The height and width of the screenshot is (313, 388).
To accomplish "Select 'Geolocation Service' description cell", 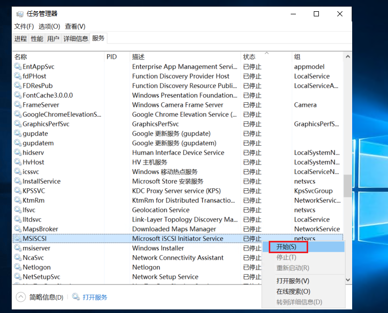I will pyautogui.click(x=161, y=210).
